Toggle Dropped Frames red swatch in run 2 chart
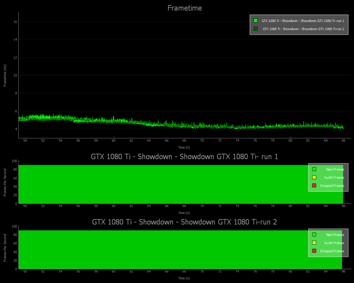The image size is (354, 283). pos(314,251)
